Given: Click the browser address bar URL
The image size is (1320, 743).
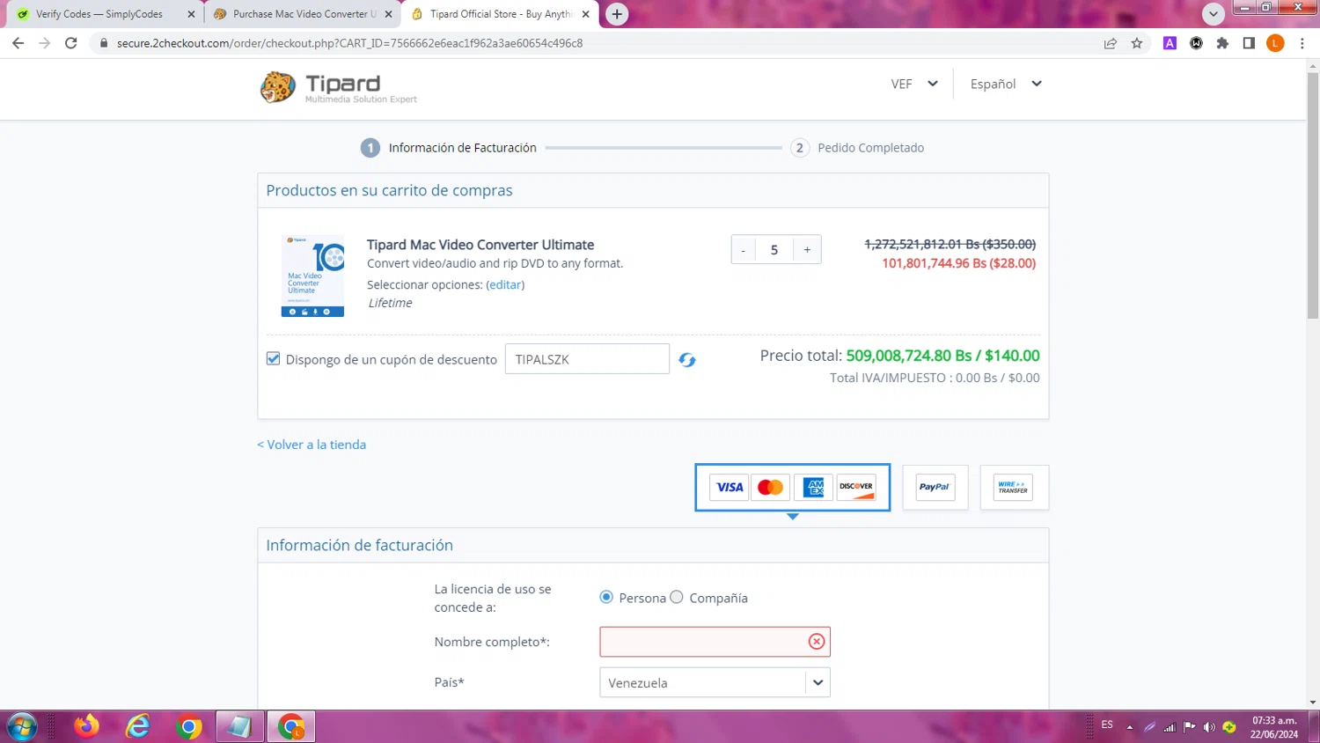Looking at the screenshot, I should pos(349,43).
